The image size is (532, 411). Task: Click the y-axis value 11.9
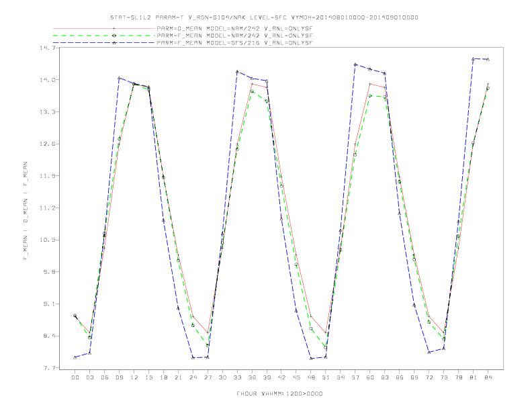click(48, 176)
